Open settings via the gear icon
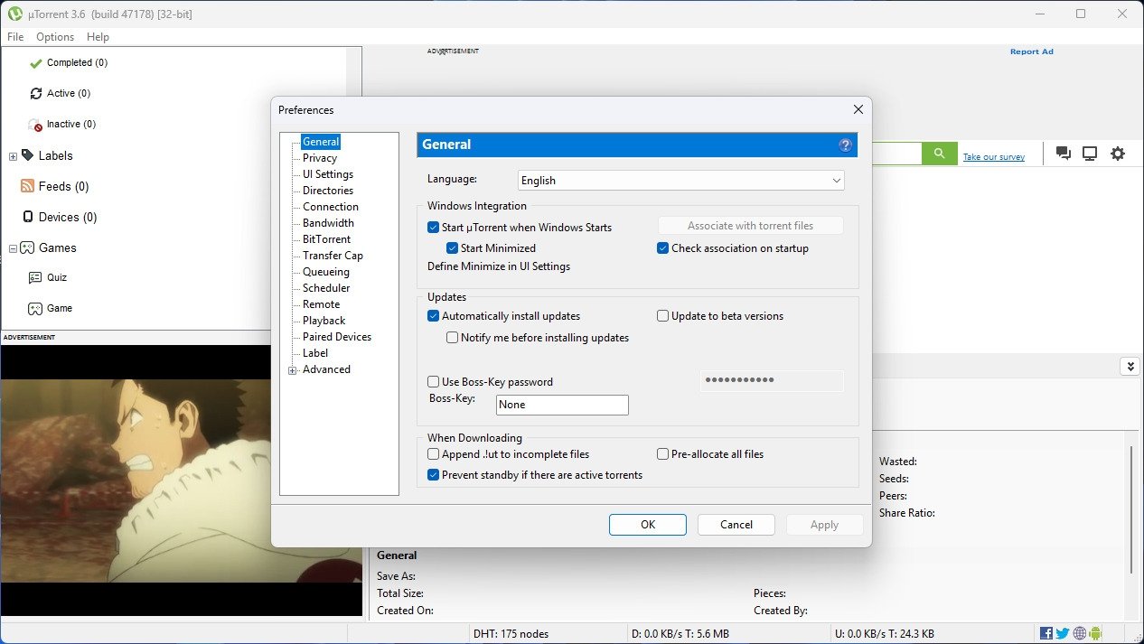 click(x=1118, y=154)
